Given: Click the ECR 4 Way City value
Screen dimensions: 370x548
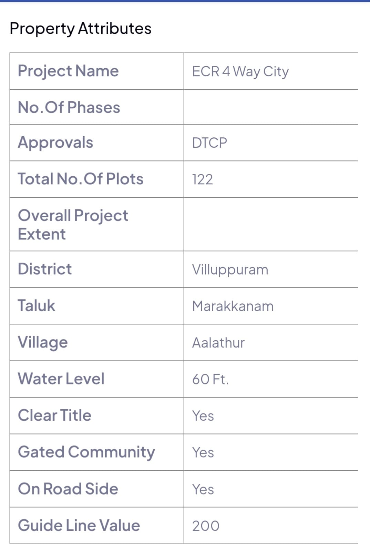Looking at the screenshot, I should coord(240,71).
